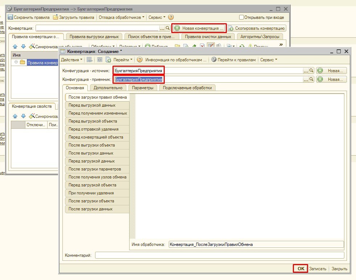
Task: Click the Скопировать конвертацию copy icon
Action: 231,28
